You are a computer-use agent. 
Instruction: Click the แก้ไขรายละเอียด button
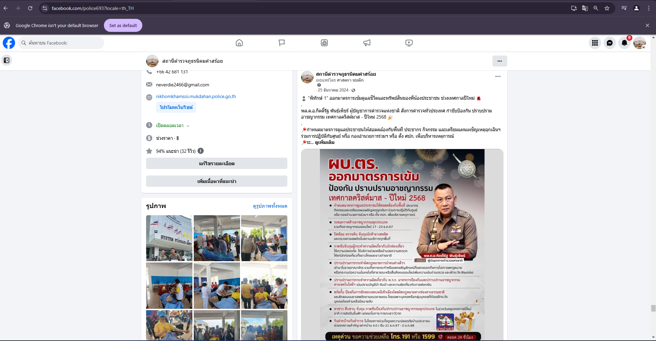pos(216,163)
